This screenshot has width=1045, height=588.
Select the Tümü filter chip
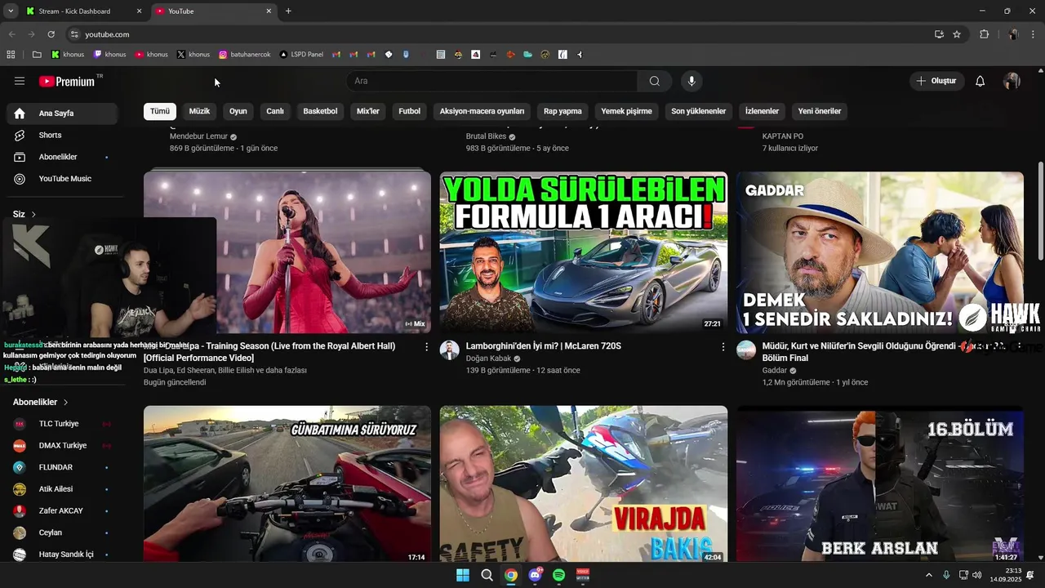(160, 111)
